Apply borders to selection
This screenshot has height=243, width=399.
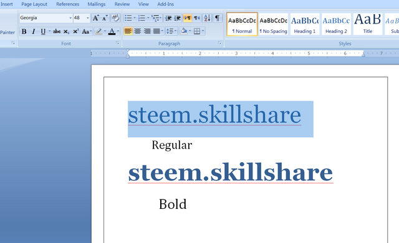pyautogui.click(x=197, y=31)
